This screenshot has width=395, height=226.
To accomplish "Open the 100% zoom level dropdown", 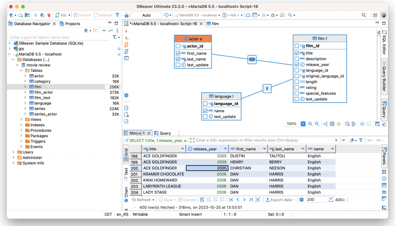I will pyautogui.click(x=303, y=124).
